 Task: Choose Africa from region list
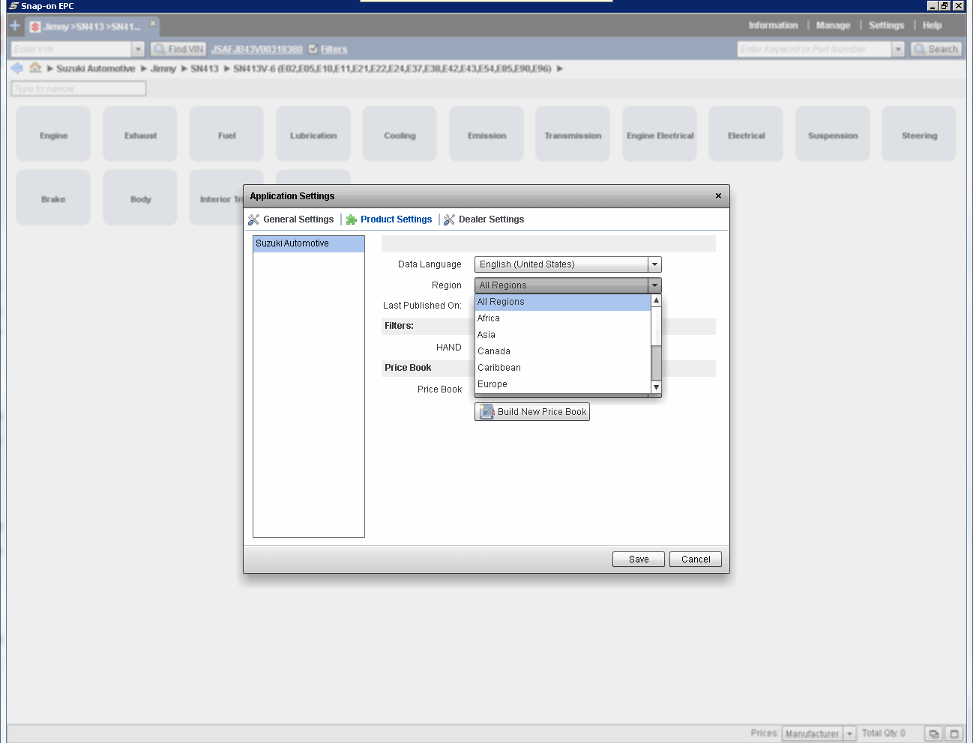click(563, 318)
